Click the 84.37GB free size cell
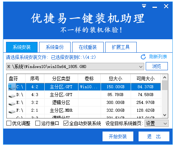Image resolution: width=175 pixels, height=145 pixels. tap(146, 87)
